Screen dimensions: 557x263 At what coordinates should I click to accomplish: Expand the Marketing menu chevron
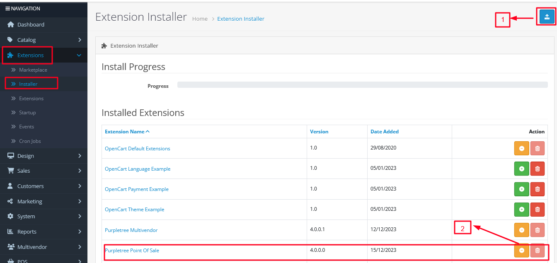(x=80, y=201)
